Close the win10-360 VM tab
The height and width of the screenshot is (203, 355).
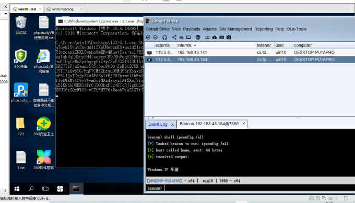40,9
